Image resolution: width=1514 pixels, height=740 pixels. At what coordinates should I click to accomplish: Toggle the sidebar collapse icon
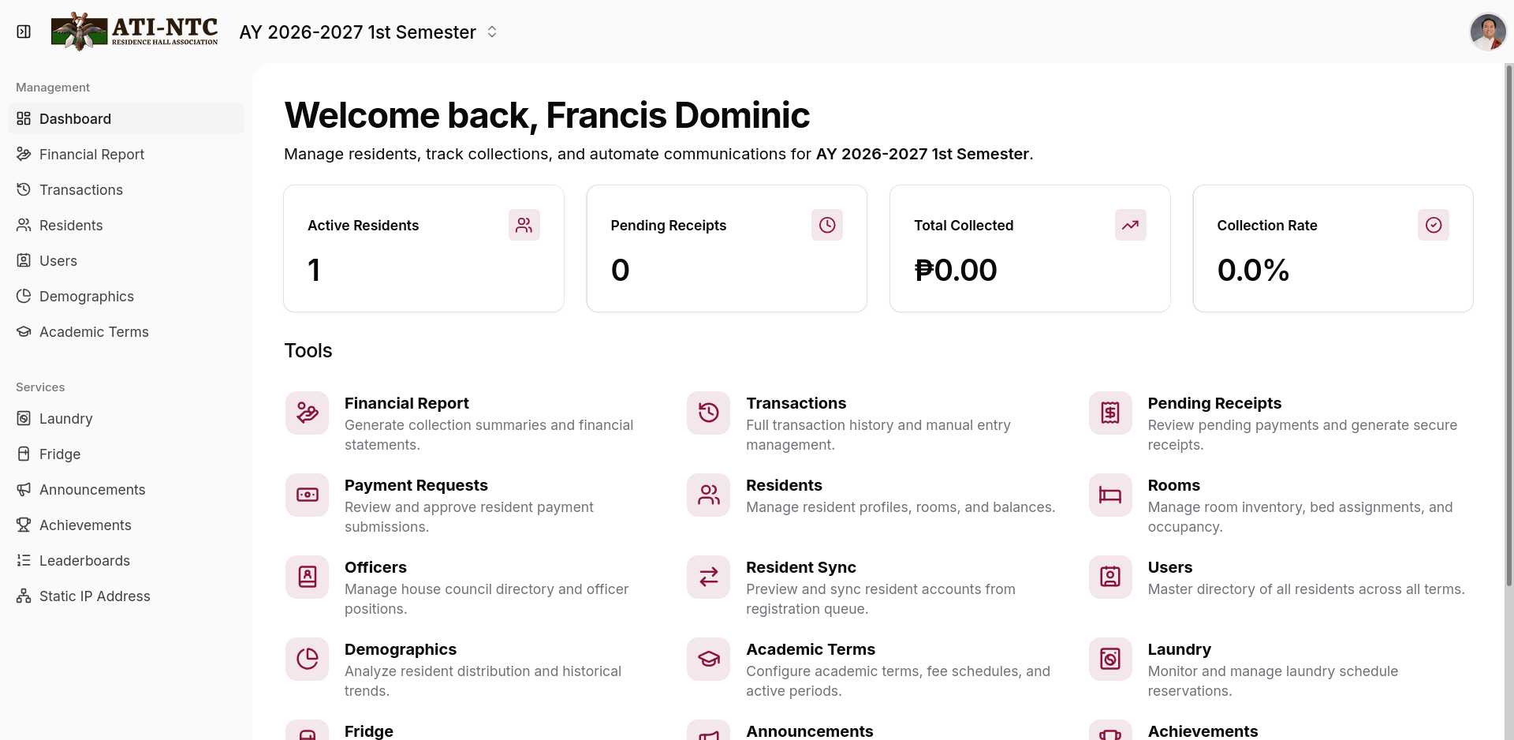(x=24, y=32)
